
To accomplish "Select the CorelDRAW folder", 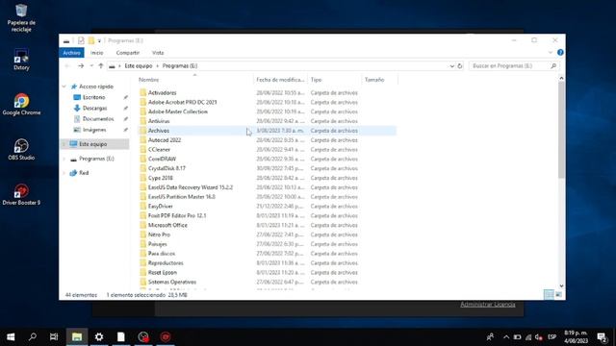I will click(x=162, y=159).
